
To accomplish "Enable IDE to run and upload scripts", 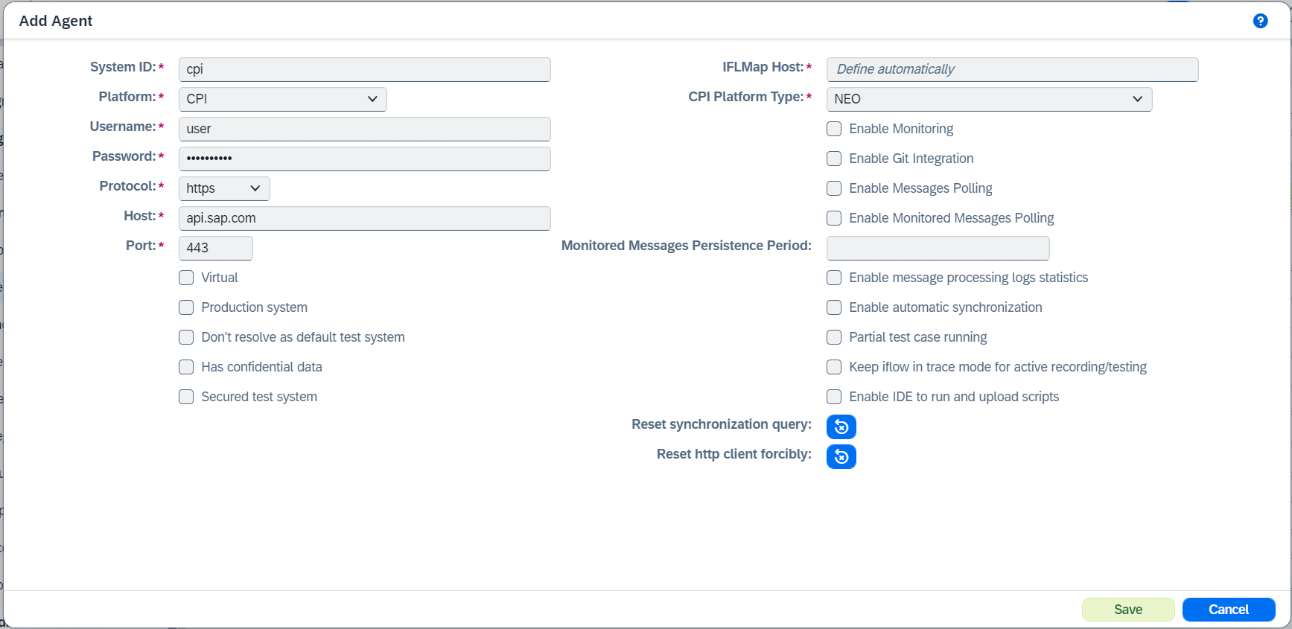I will (x=834, y=397).
